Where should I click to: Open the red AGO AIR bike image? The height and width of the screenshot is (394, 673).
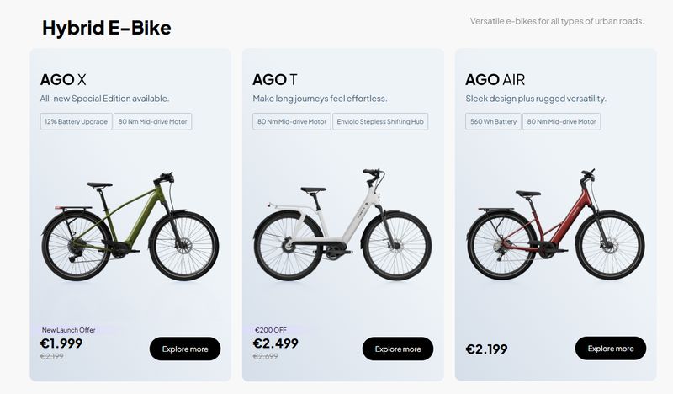(555, 226)
